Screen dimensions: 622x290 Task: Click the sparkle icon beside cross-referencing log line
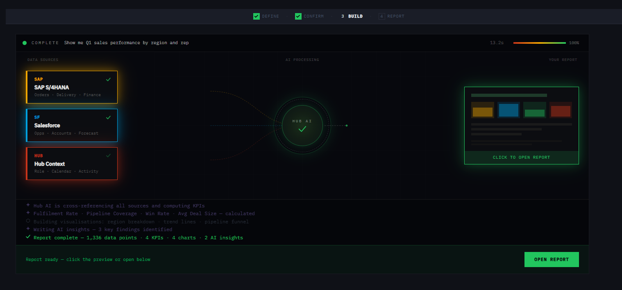[x=28, y=205]
